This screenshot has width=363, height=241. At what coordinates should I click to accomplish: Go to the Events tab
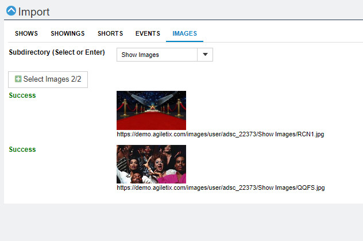[148, 33]
